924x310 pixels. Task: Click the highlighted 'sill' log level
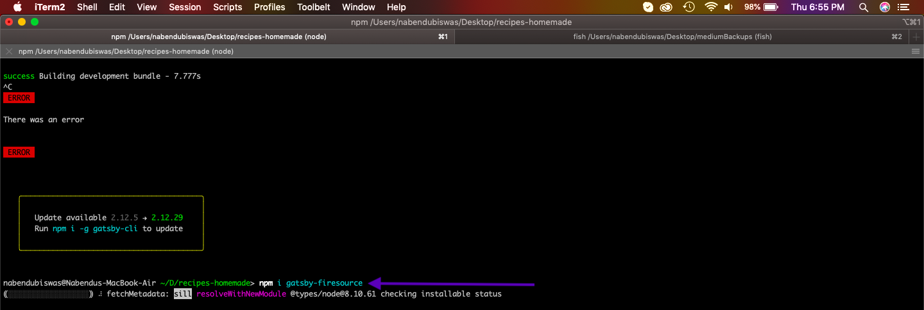click(x=183, y=294)
